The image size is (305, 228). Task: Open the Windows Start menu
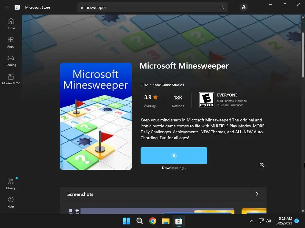[126, 221]
